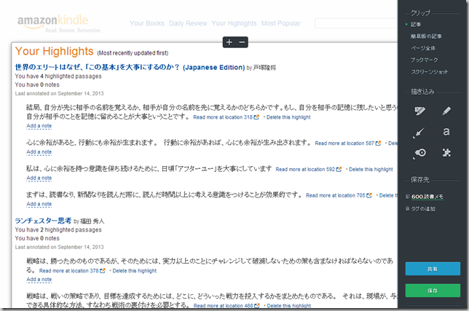Choose ページ全体 clip mode
The height and width of the screenshot is (311, 469).
tap(423, 48)
